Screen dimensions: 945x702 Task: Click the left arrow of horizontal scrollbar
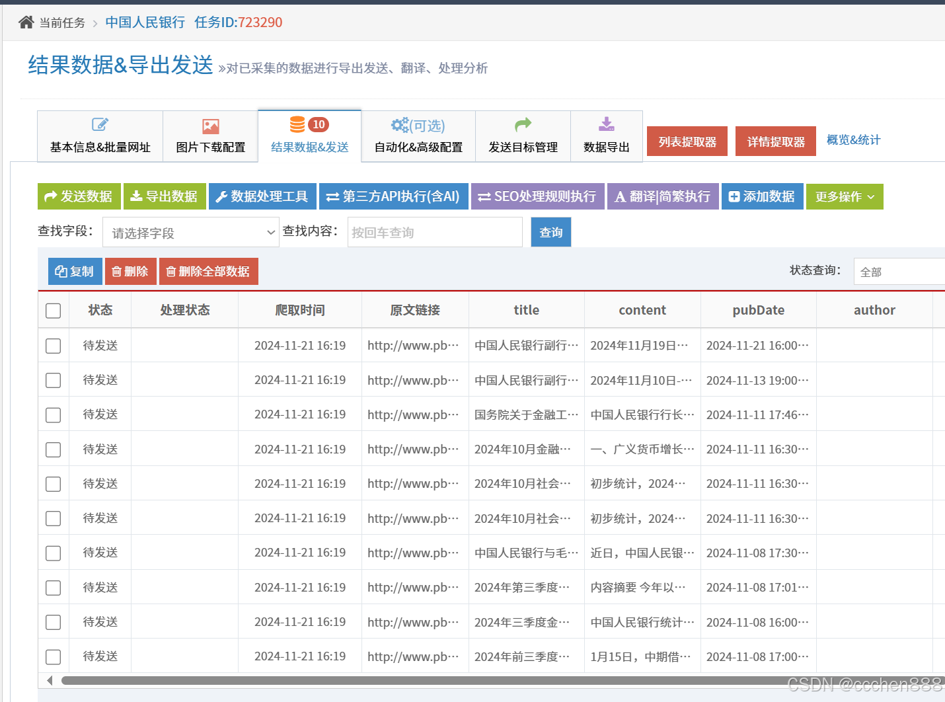point(50,680)
